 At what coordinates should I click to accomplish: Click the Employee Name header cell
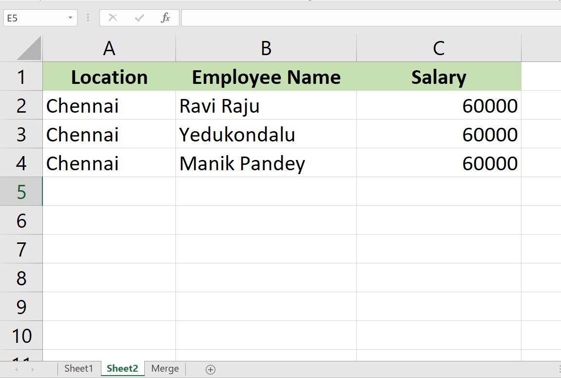click(266, 77)
